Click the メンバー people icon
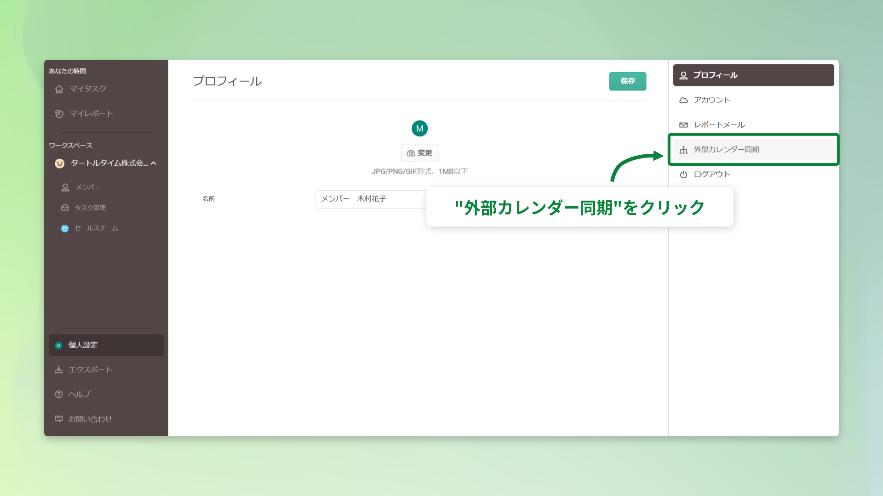The width and height of the screenshot is (883, 496). 65,187
